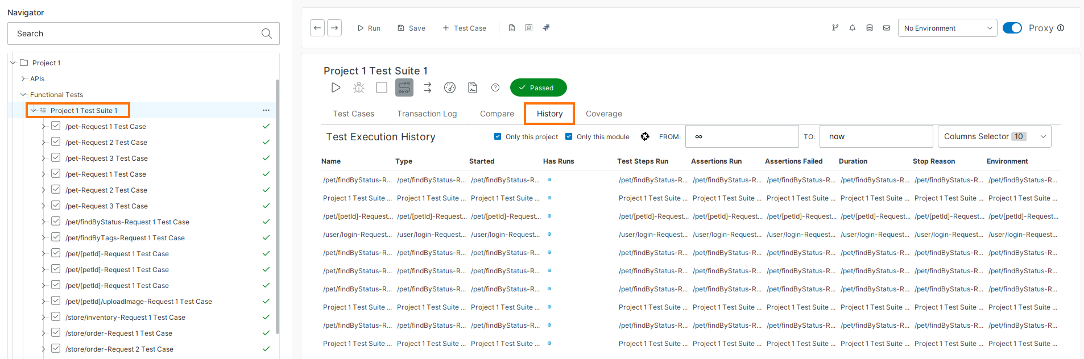Click the green Passed status badge

tap(539, 87)
